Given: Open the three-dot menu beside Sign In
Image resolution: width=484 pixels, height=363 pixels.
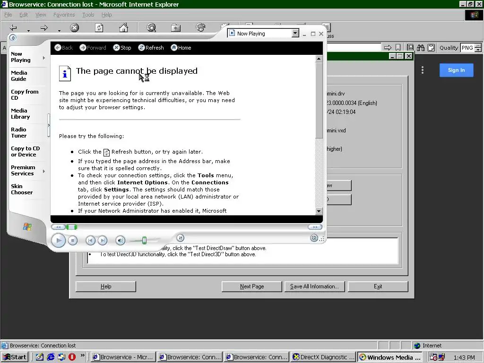Looking at the screenshot, I should click(x=422, y=70).
